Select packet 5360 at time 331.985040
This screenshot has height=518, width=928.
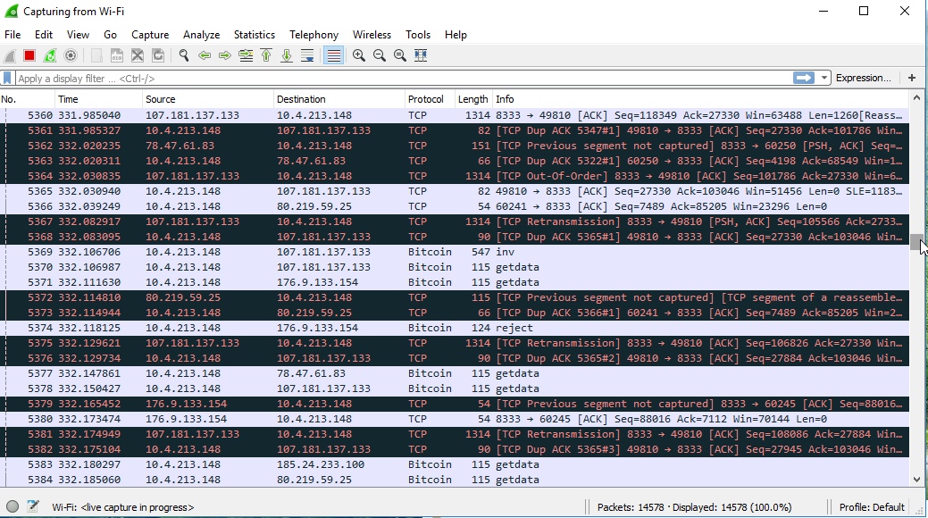[455, 115]
